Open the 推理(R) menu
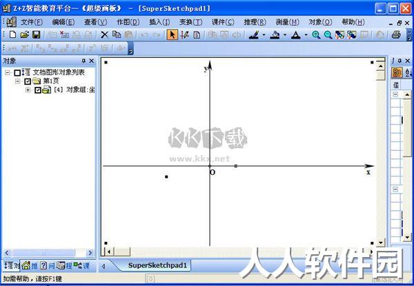Screen dimensions: 414x286 pos(255,22)
